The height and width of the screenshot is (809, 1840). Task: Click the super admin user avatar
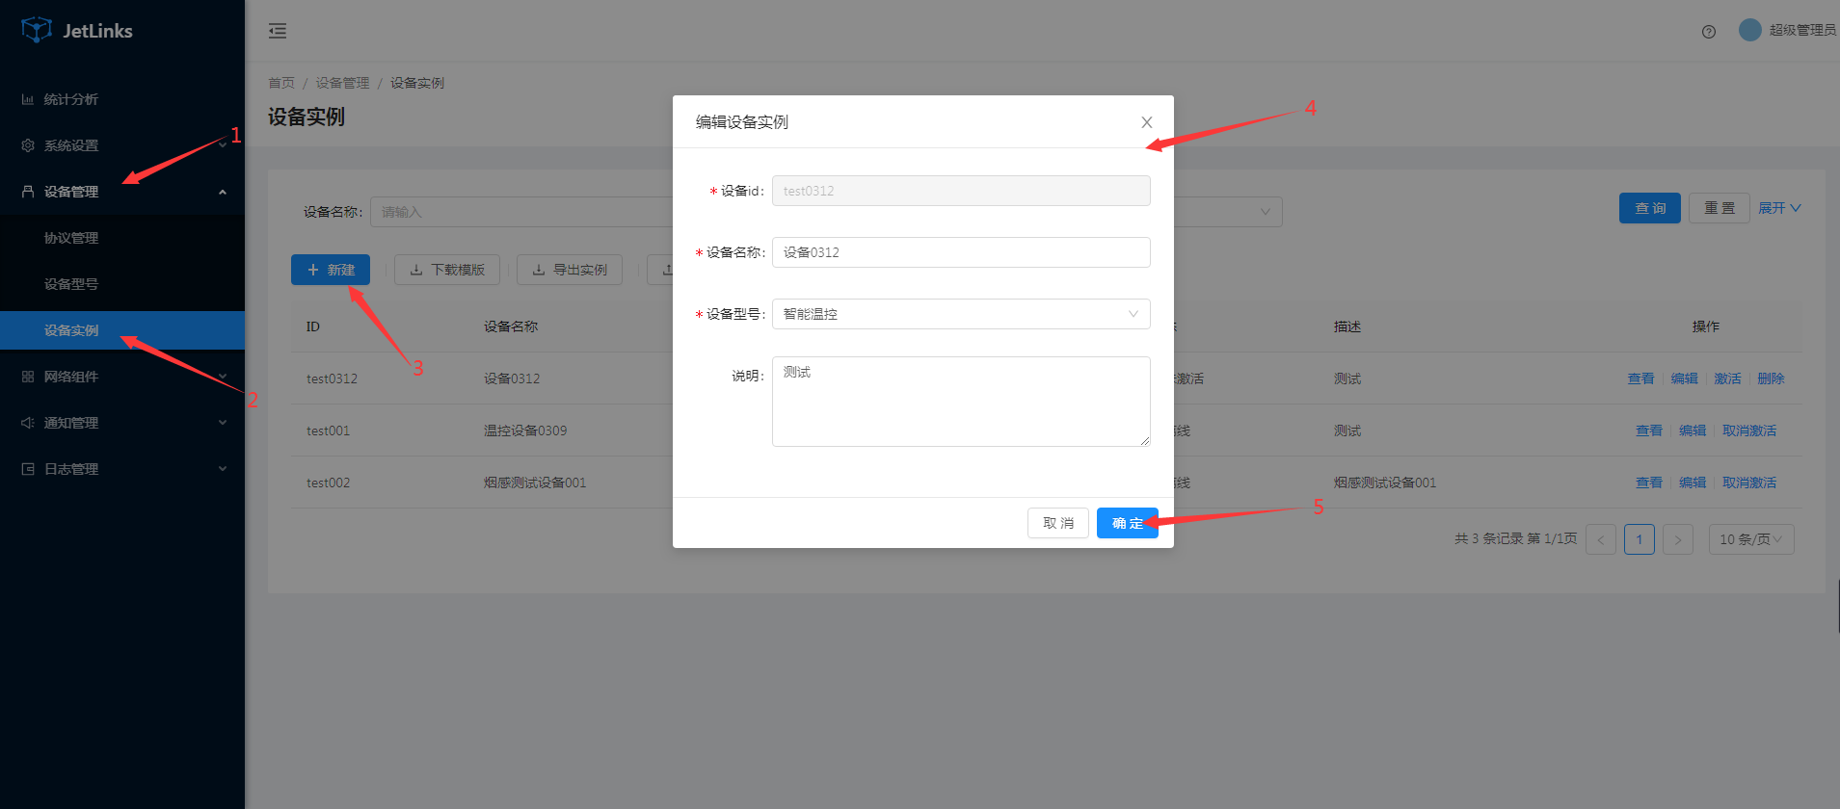[x=1749, y=30]
